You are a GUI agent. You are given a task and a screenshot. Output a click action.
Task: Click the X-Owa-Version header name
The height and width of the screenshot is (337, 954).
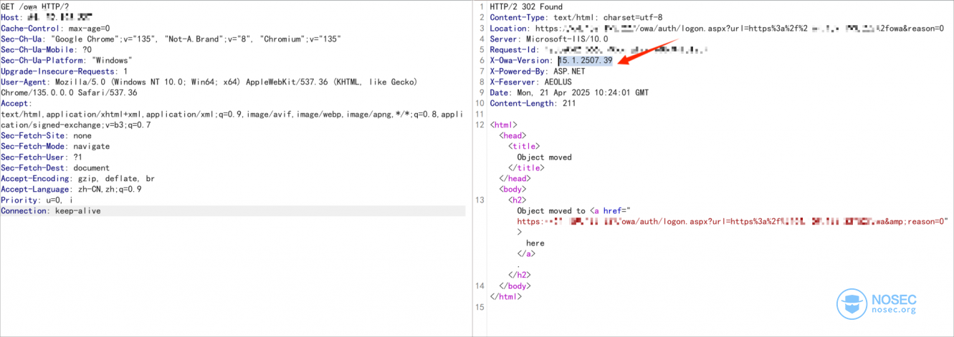pyautogui.click(x=522, y=60)
